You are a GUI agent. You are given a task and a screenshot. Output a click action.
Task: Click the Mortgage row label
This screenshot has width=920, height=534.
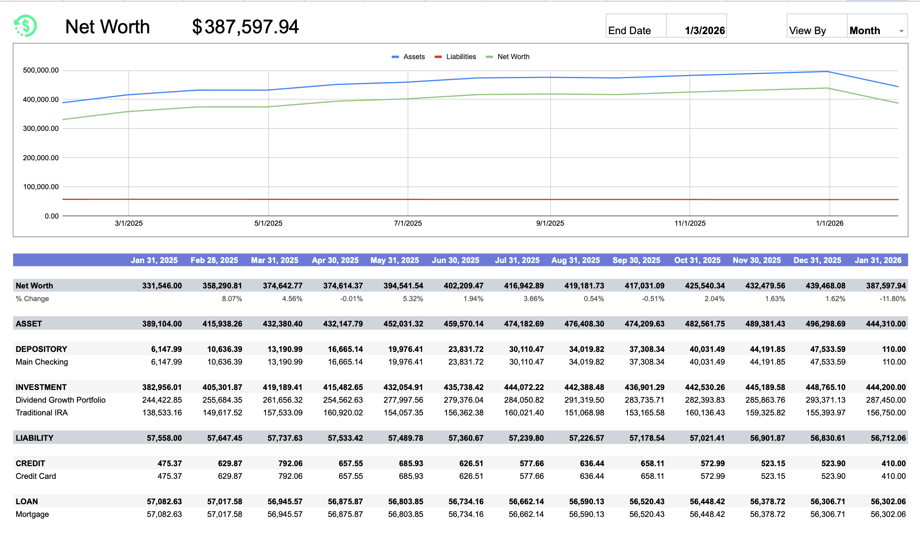(32, 514)
